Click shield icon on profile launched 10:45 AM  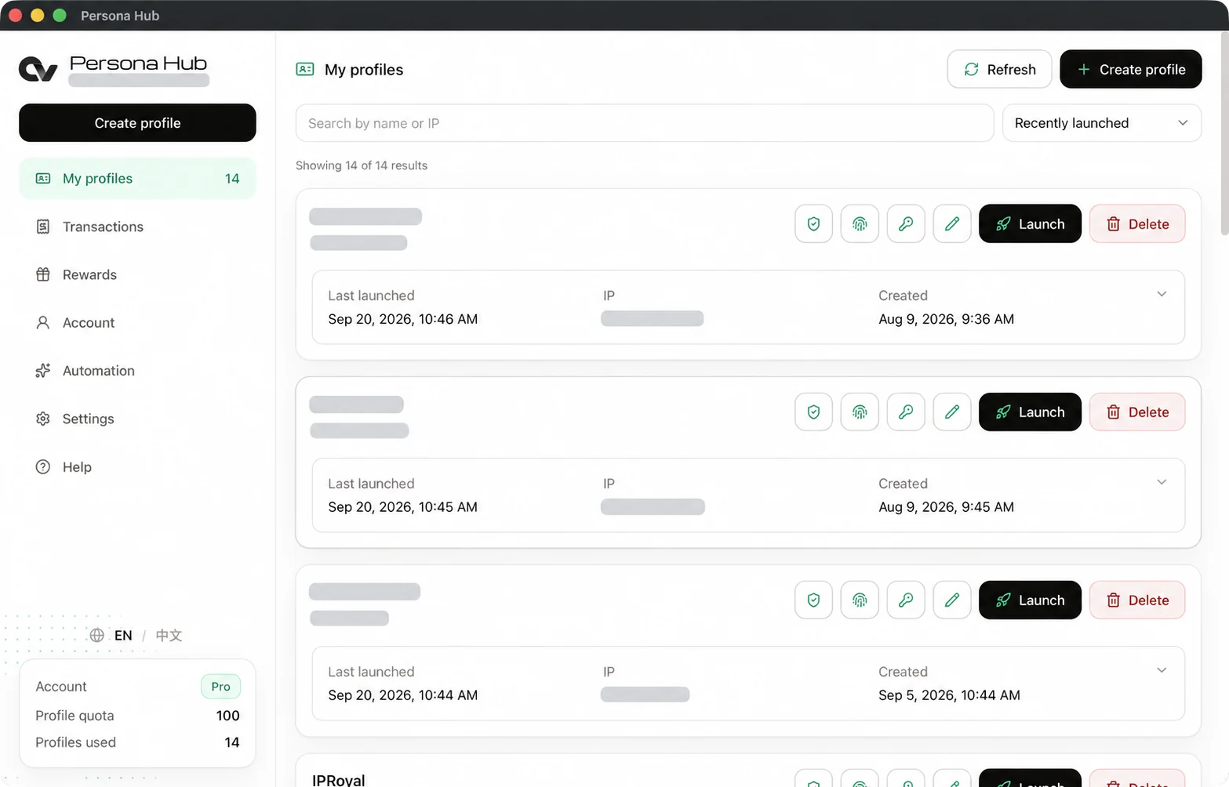click(813, 412)
